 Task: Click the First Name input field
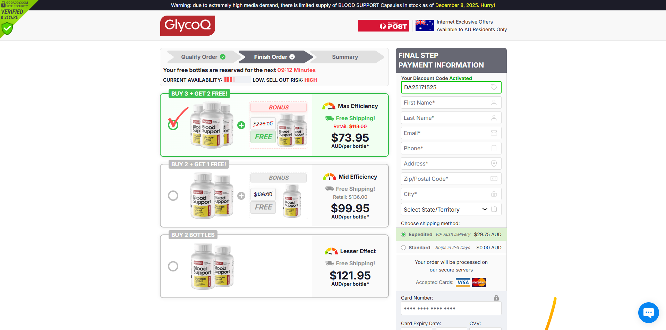(x=451, y=102)
